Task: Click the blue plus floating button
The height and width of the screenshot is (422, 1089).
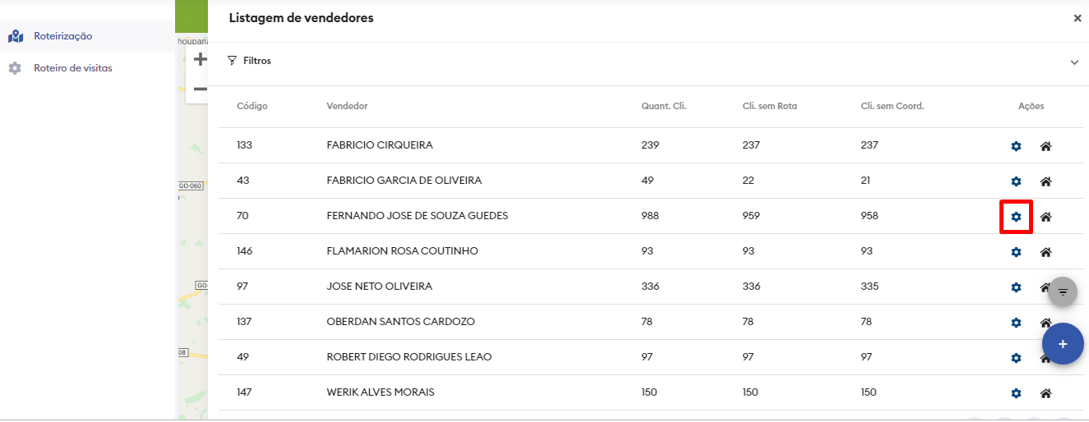Action: pos(1063,344)
